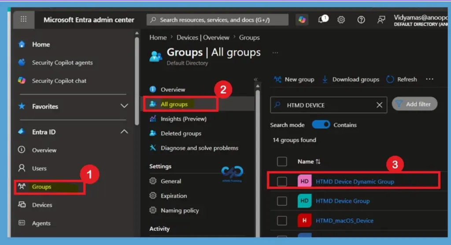The width and height of the screenshot is (451, 245).
Task: Click the Insights (Preview) chart icon
Action: pyautogui.click(x=153, y=119)
